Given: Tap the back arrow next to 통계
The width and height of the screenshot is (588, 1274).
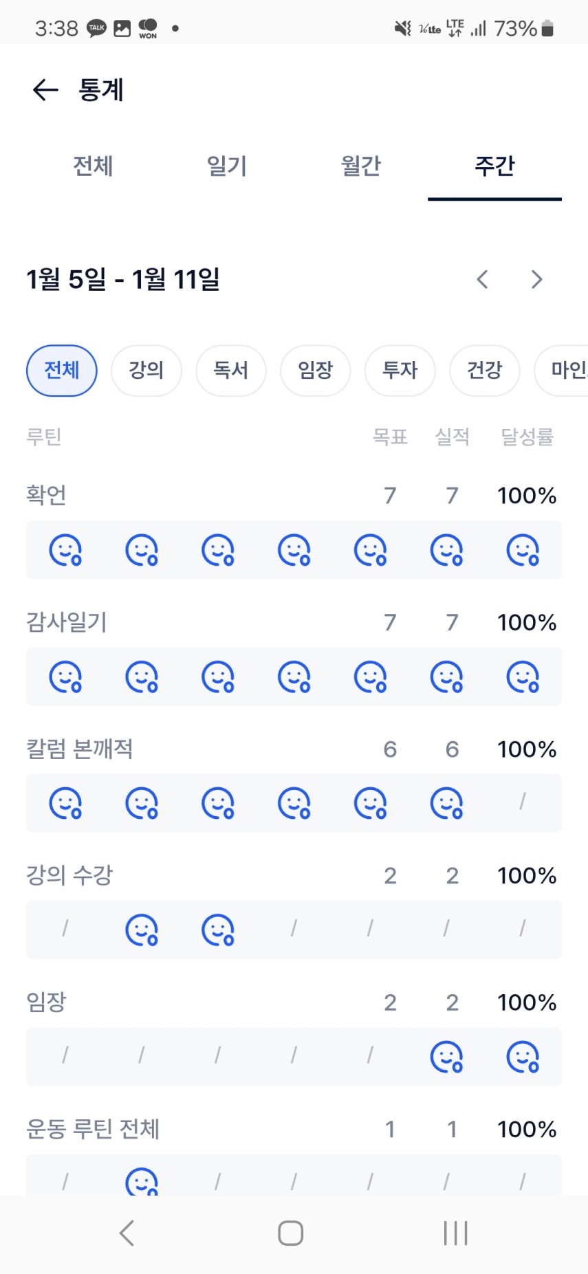Looking at the screenshot, I should 45,90.
